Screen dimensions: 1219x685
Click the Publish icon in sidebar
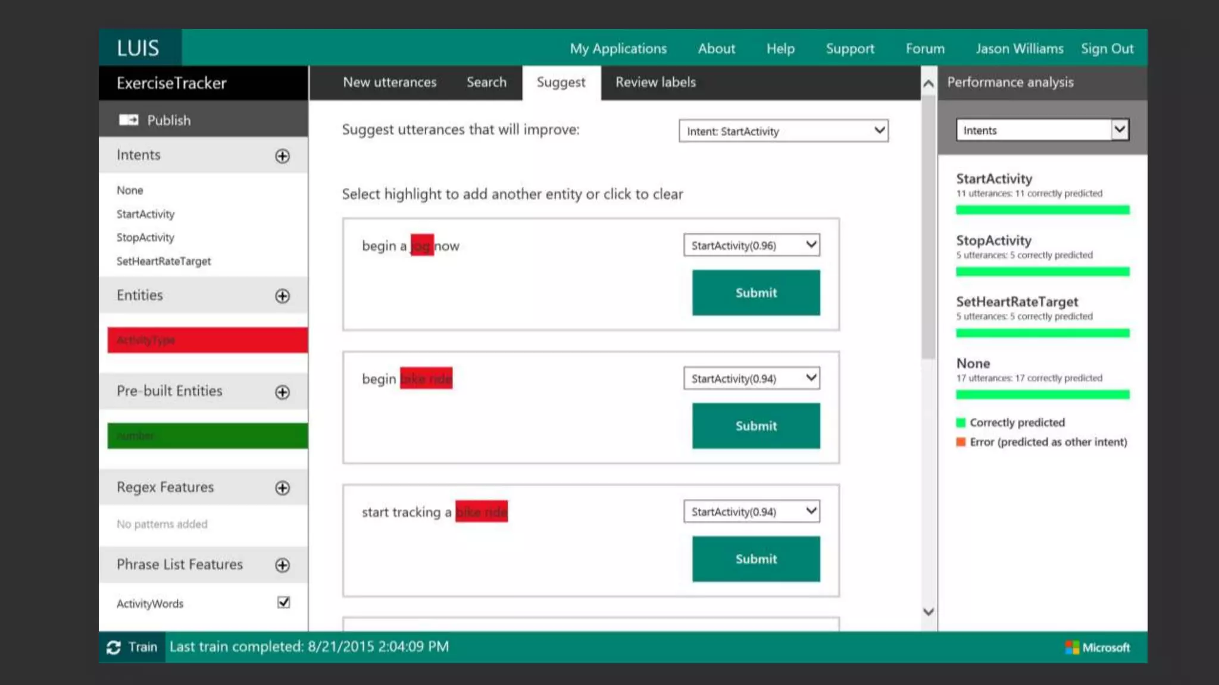point(129,120)
